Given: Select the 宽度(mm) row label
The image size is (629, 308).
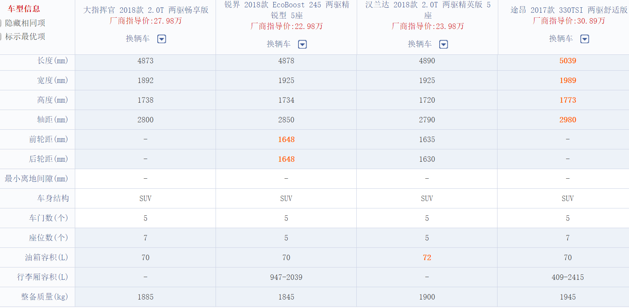Looking at the screenshot, I should [52, 80].
